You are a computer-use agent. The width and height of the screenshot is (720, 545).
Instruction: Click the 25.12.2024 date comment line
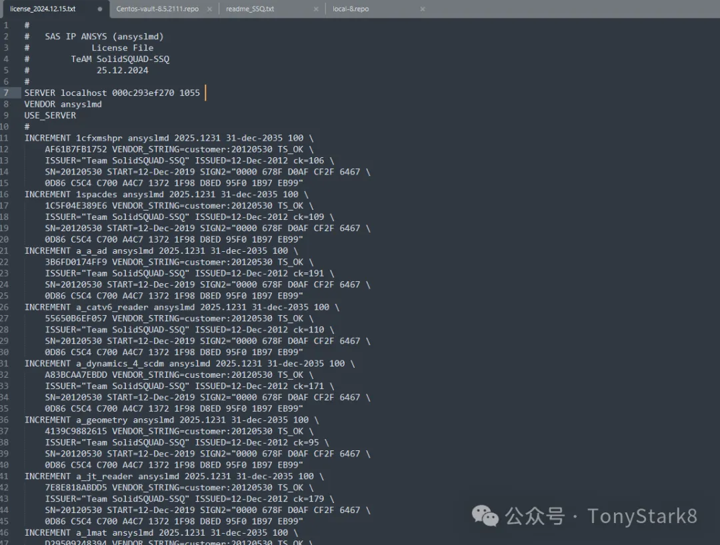(86, 70)
